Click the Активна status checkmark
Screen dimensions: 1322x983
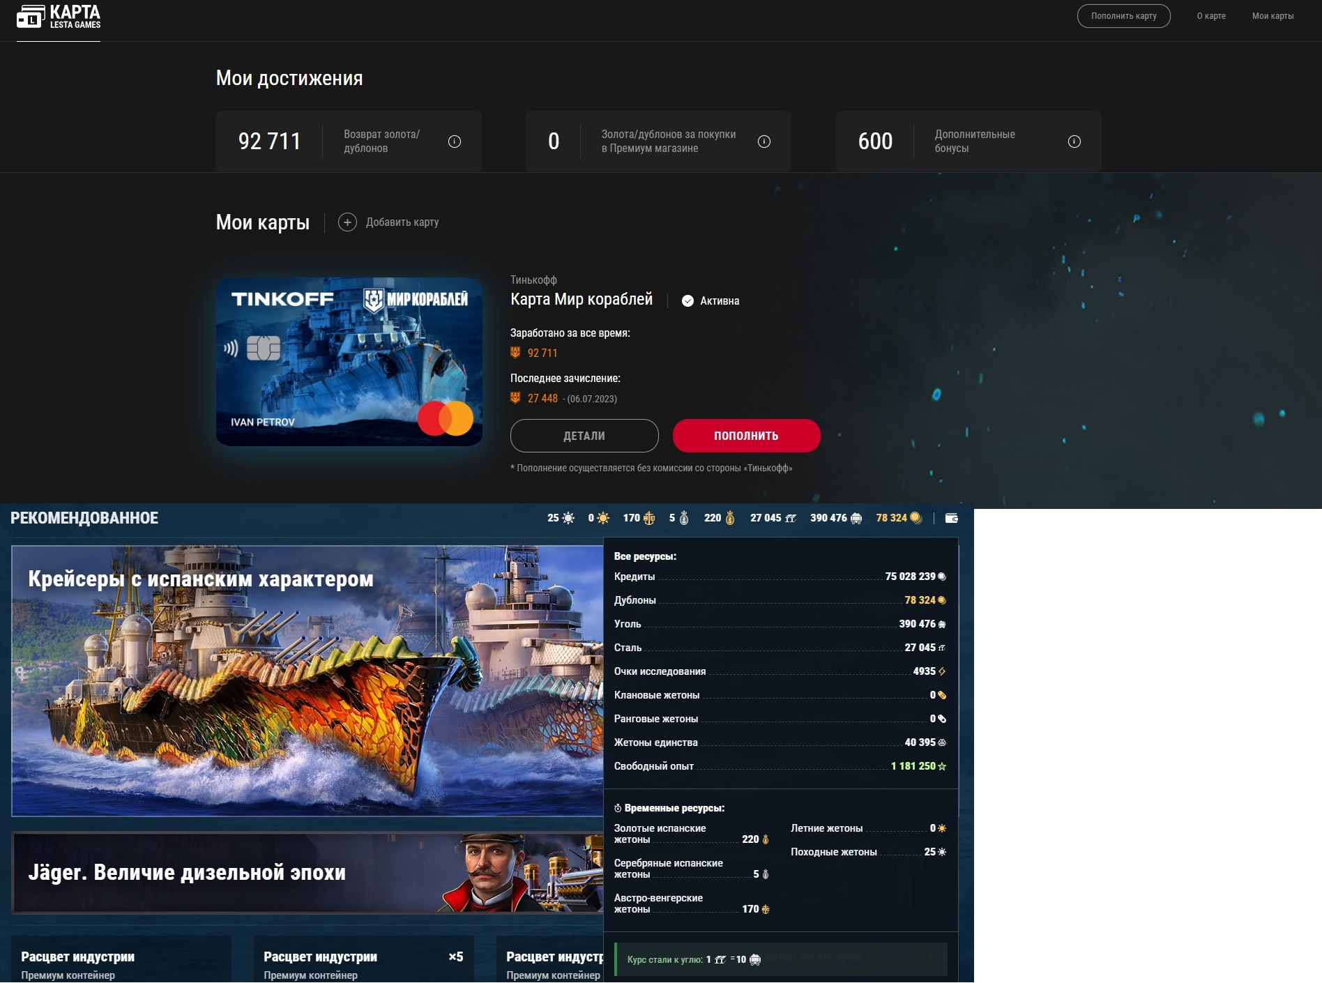pyautogui.click(x=687, y=301)
